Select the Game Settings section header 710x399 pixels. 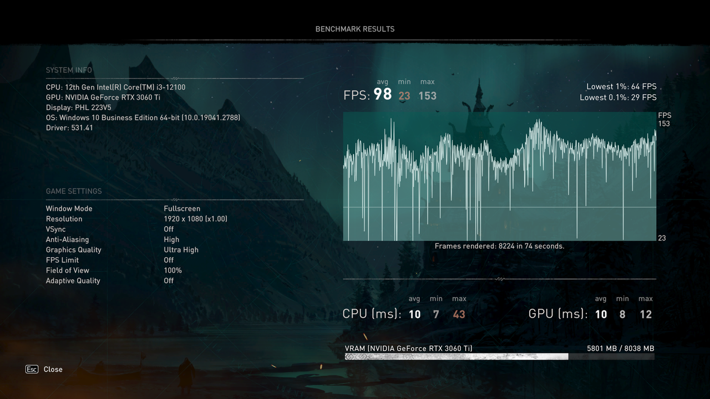(74, 191)
